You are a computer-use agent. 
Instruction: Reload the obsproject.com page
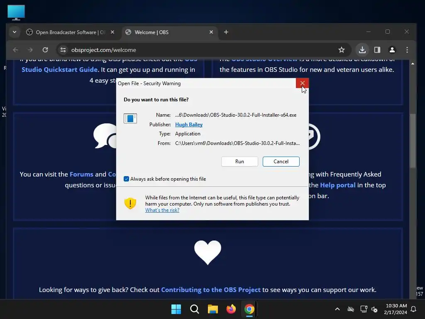[45, 50]
